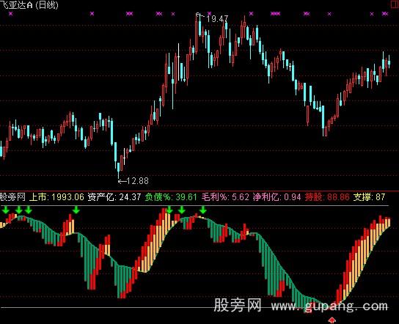Click the 19.47 high price label

(x=217, y=18)
